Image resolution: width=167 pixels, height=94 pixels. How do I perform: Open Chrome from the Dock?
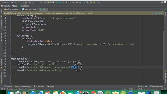pos(93,93)
